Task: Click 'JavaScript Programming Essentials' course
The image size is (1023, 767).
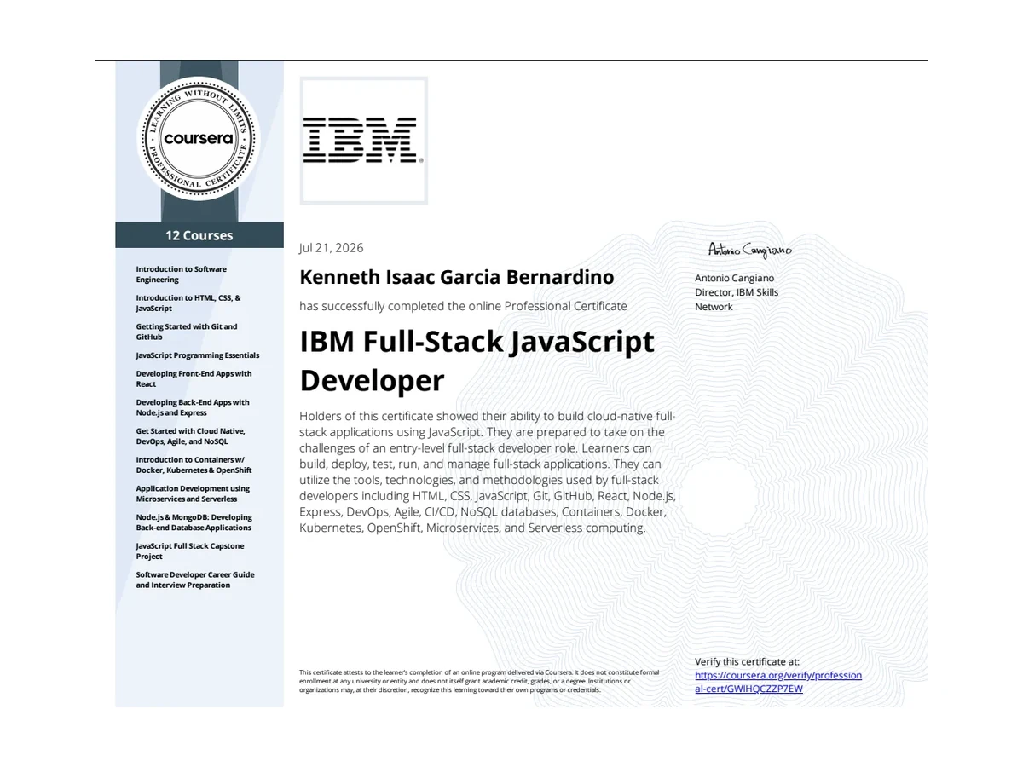Action: click(x=198, y=355)
